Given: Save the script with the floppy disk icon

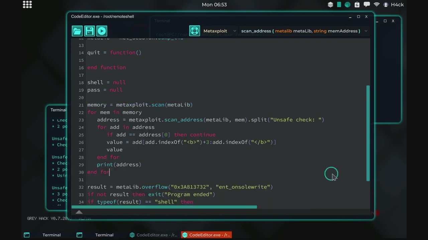Looking at the screenshot, I should tap(90, 31).
